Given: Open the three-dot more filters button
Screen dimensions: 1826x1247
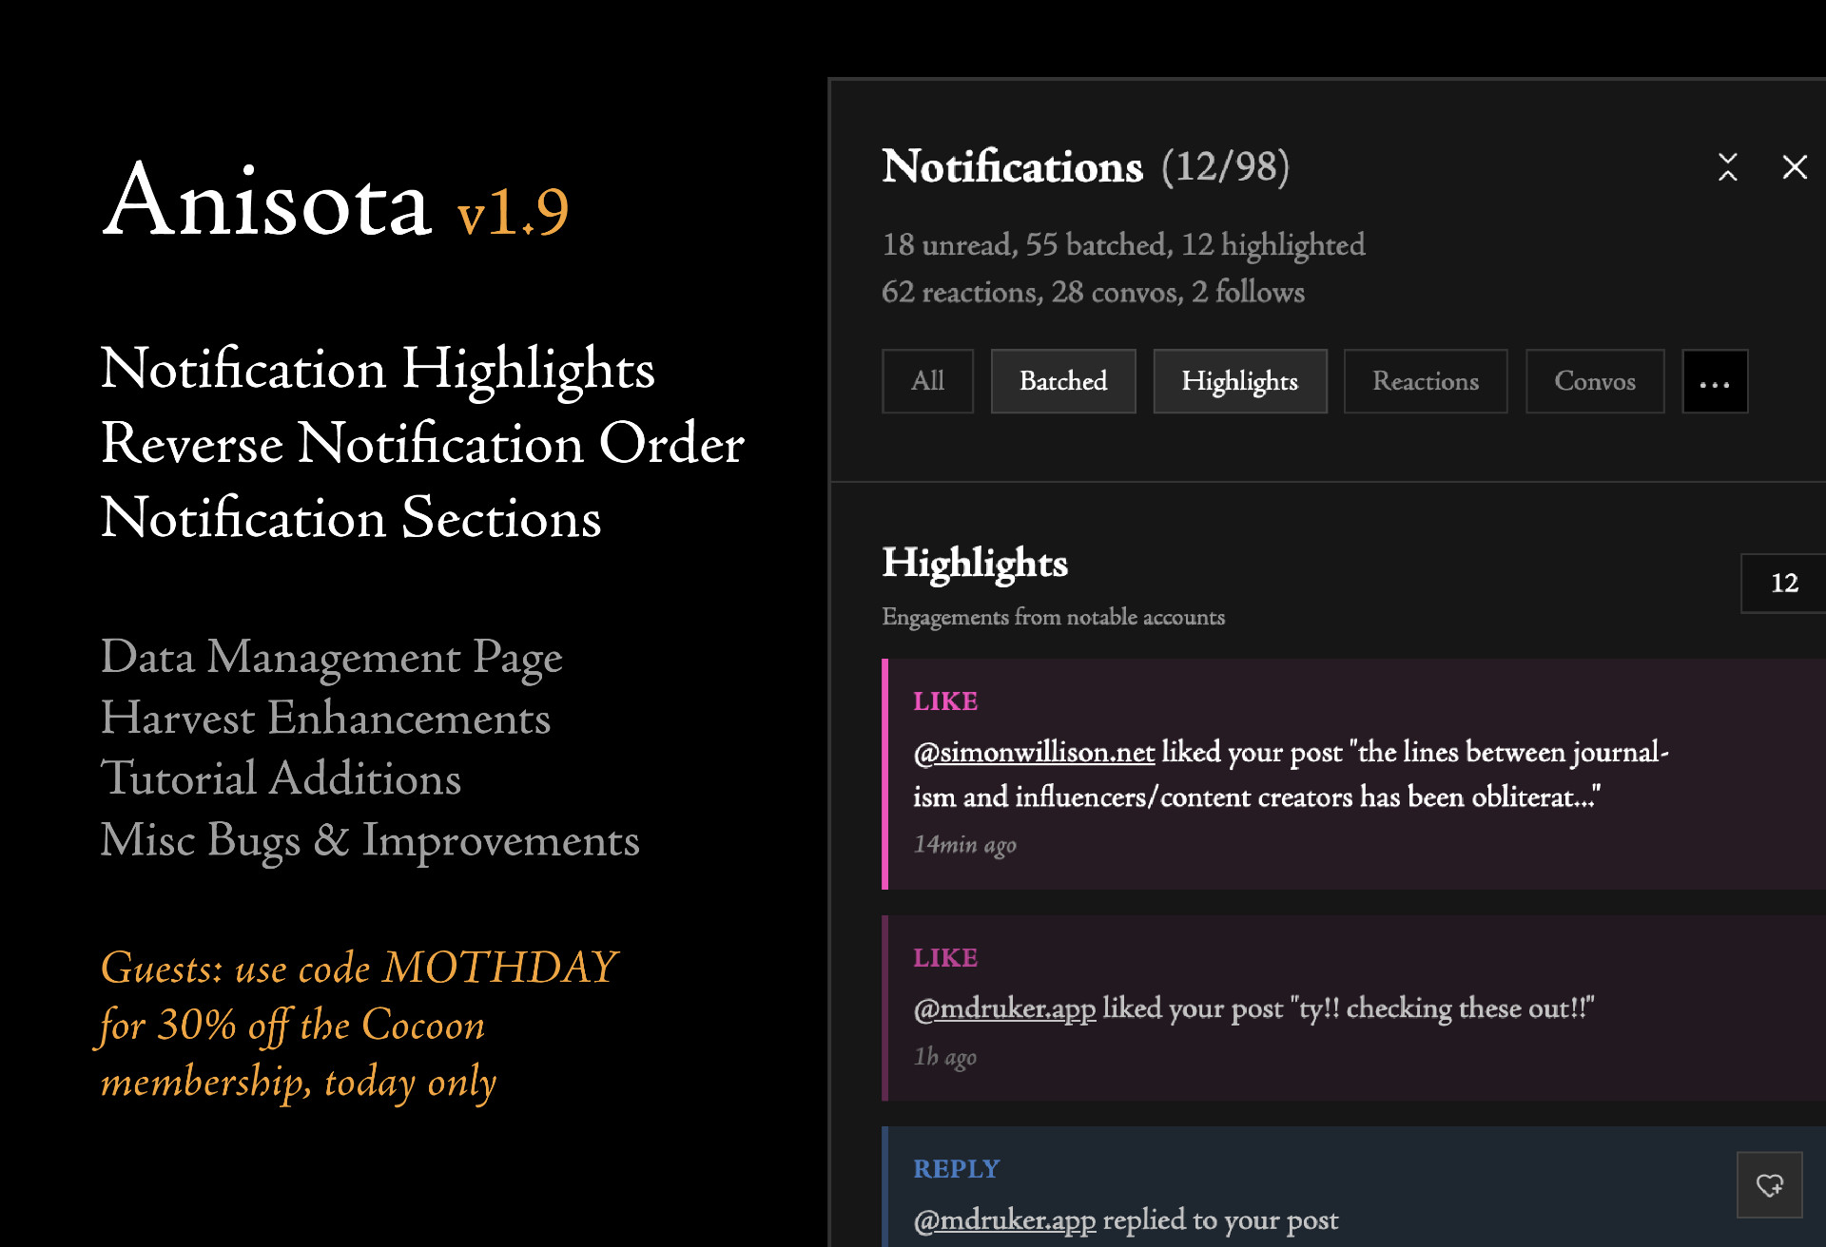Looking at the screenshot, I should point(1714,382).
